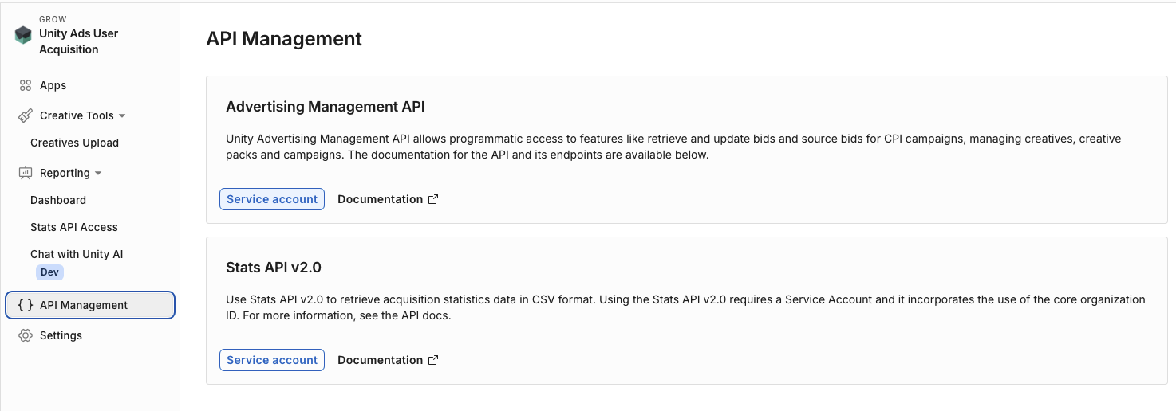Image resolution: width=1176 pixels, height=411 pixels.
Task: Open Stats API v2.0 Documentation link
Action: coord(380,360)
